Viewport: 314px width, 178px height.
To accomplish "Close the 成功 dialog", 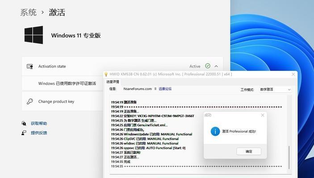I will coord(263,115).
